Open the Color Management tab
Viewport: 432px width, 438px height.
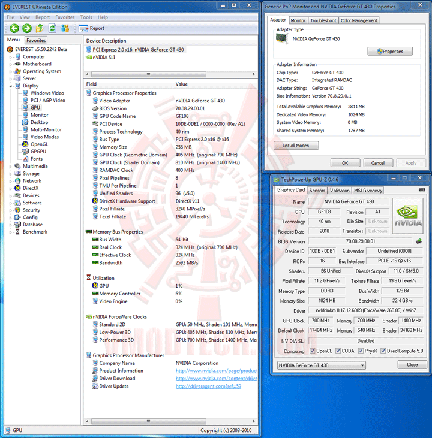(x=359, y=20)
